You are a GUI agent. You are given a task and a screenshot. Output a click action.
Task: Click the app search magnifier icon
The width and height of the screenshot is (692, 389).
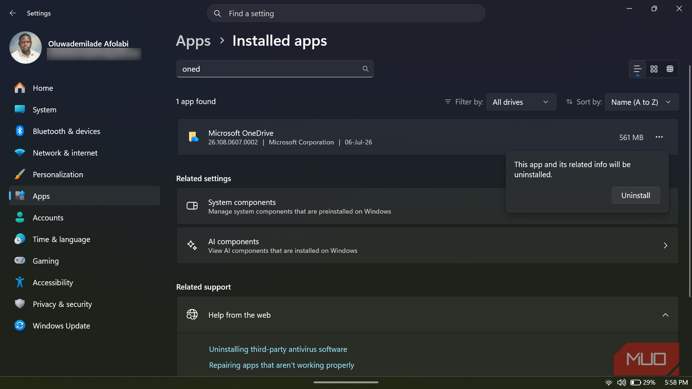point(365,69)
